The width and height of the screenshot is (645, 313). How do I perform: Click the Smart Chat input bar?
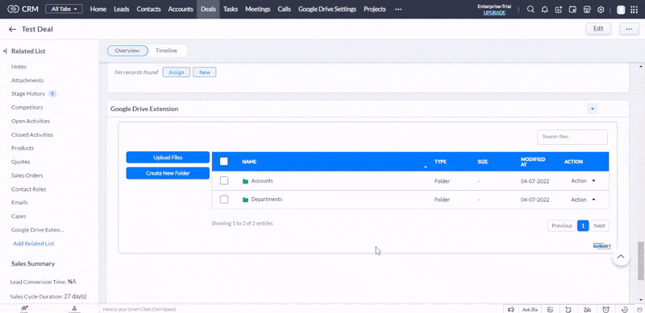301,309
